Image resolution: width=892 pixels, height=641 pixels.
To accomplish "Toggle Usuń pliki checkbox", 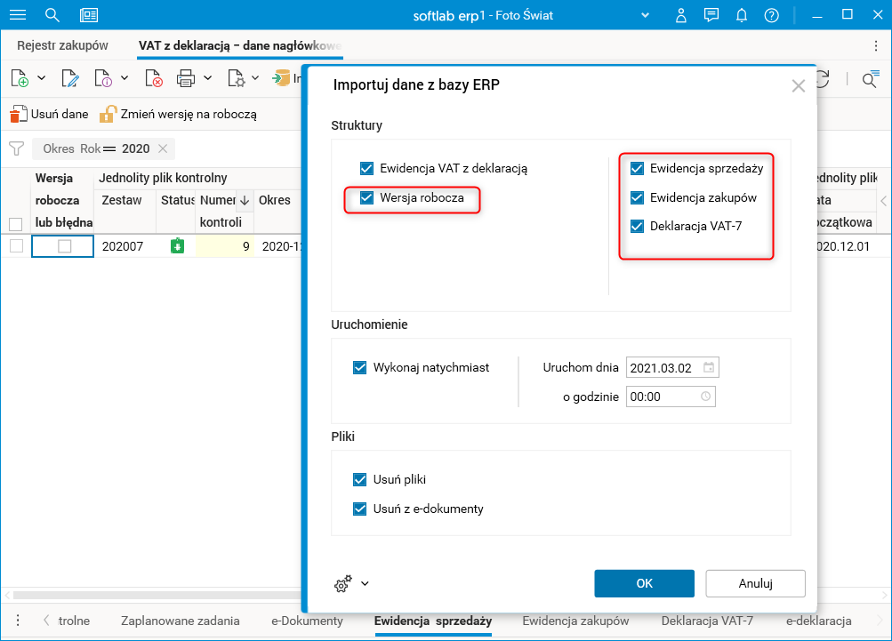I will click(360, 479).
